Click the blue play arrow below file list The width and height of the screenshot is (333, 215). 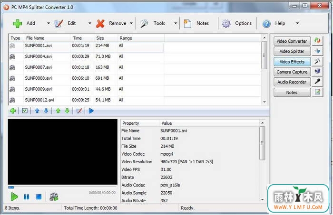point(91,111)
